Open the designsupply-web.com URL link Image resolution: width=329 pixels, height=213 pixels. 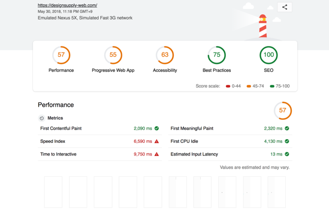point(67,5)
